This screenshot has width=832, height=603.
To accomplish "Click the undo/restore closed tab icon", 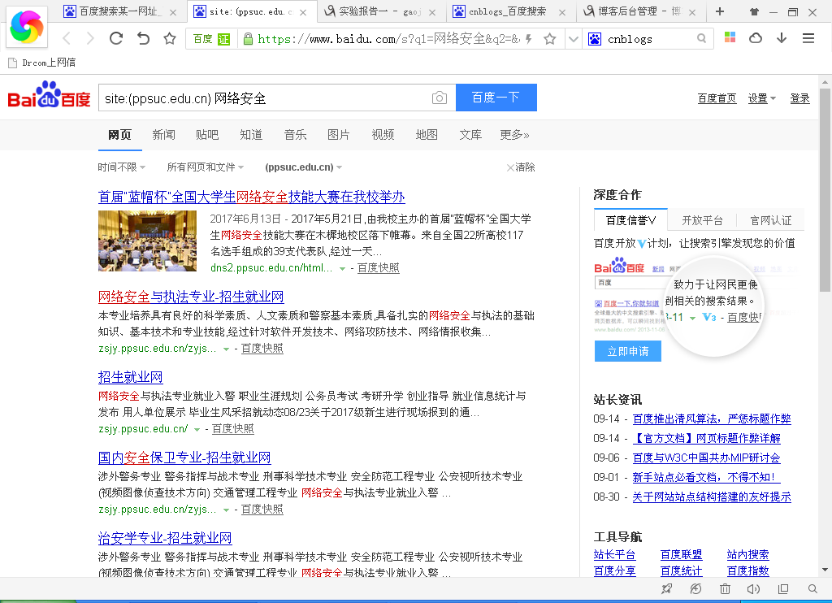I will (143, 38).
